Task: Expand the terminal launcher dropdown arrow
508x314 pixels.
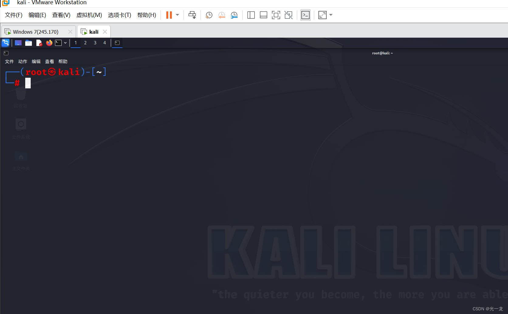Action: pos(65,43)
